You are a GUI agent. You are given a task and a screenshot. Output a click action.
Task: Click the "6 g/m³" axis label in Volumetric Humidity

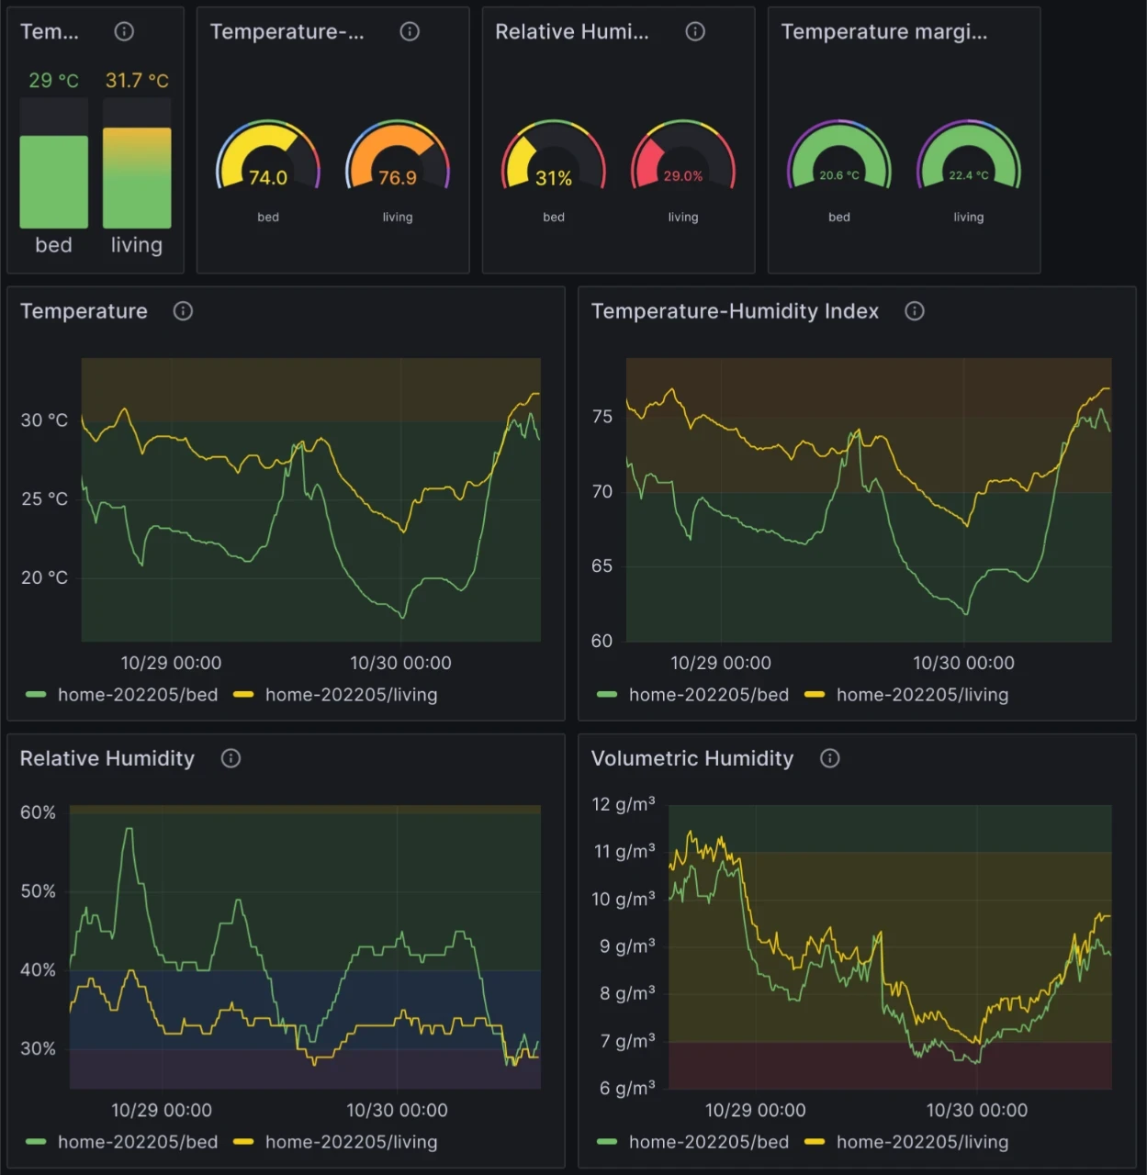pos(627,1088)
